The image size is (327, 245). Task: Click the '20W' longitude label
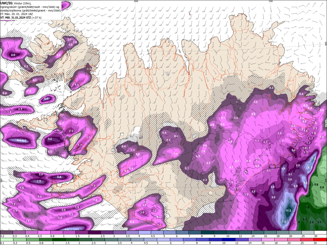coord(136,1)
